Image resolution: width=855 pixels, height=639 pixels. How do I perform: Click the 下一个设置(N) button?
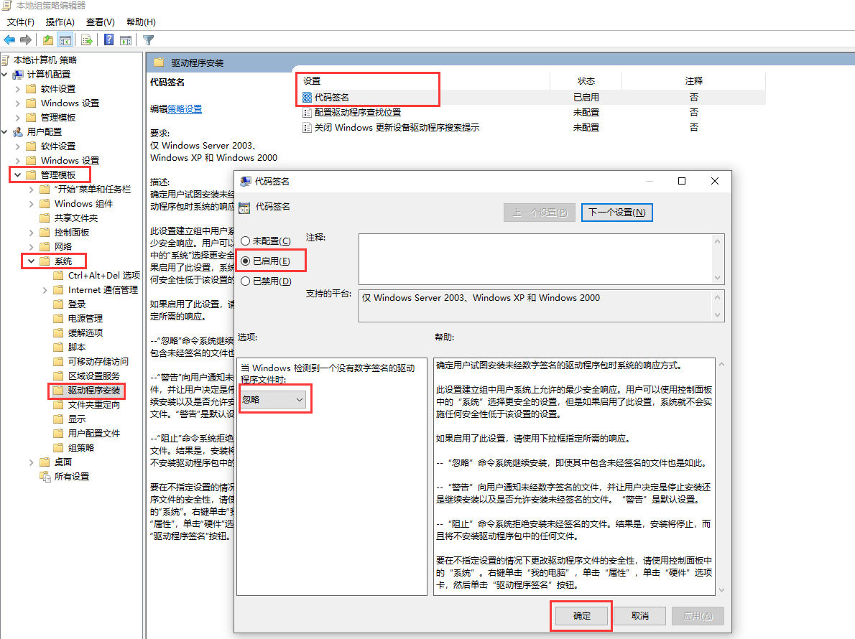point(616,213)
